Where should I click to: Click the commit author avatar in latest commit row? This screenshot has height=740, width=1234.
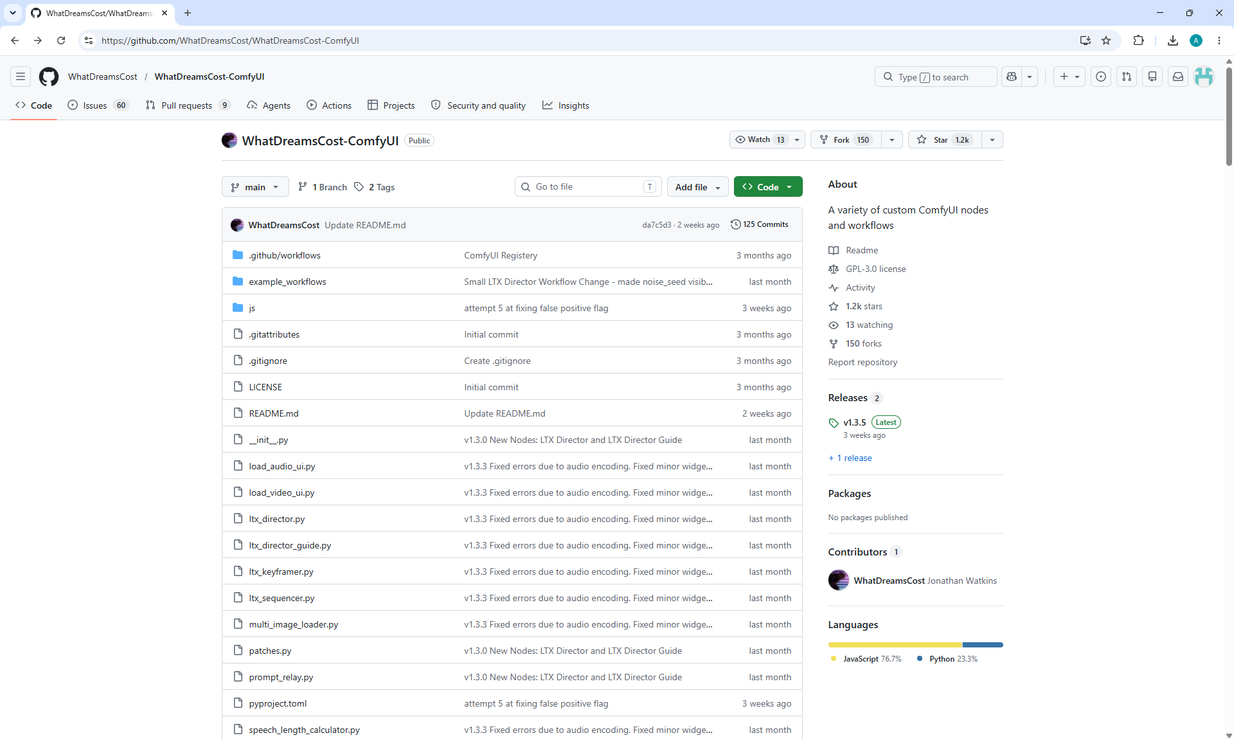237,225
